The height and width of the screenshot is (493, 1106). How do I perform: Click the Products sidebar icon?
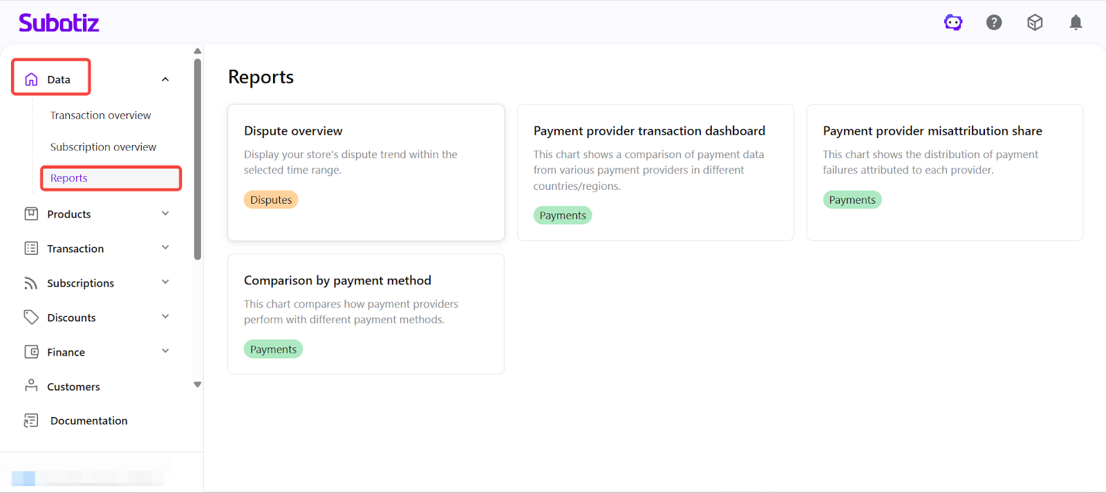pos(31,214)
